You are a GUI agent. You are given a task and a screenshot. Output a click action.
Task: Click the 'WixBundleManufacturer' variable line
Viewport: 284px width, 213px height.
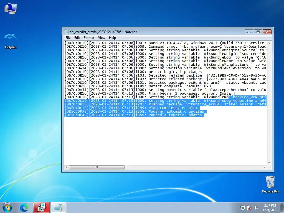[x=165, y=65]
